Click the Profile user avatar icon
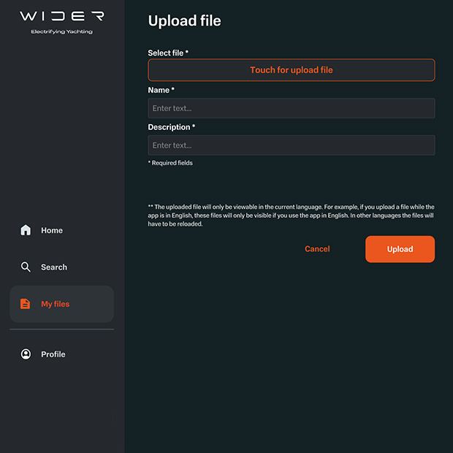 tap(26, 354)
